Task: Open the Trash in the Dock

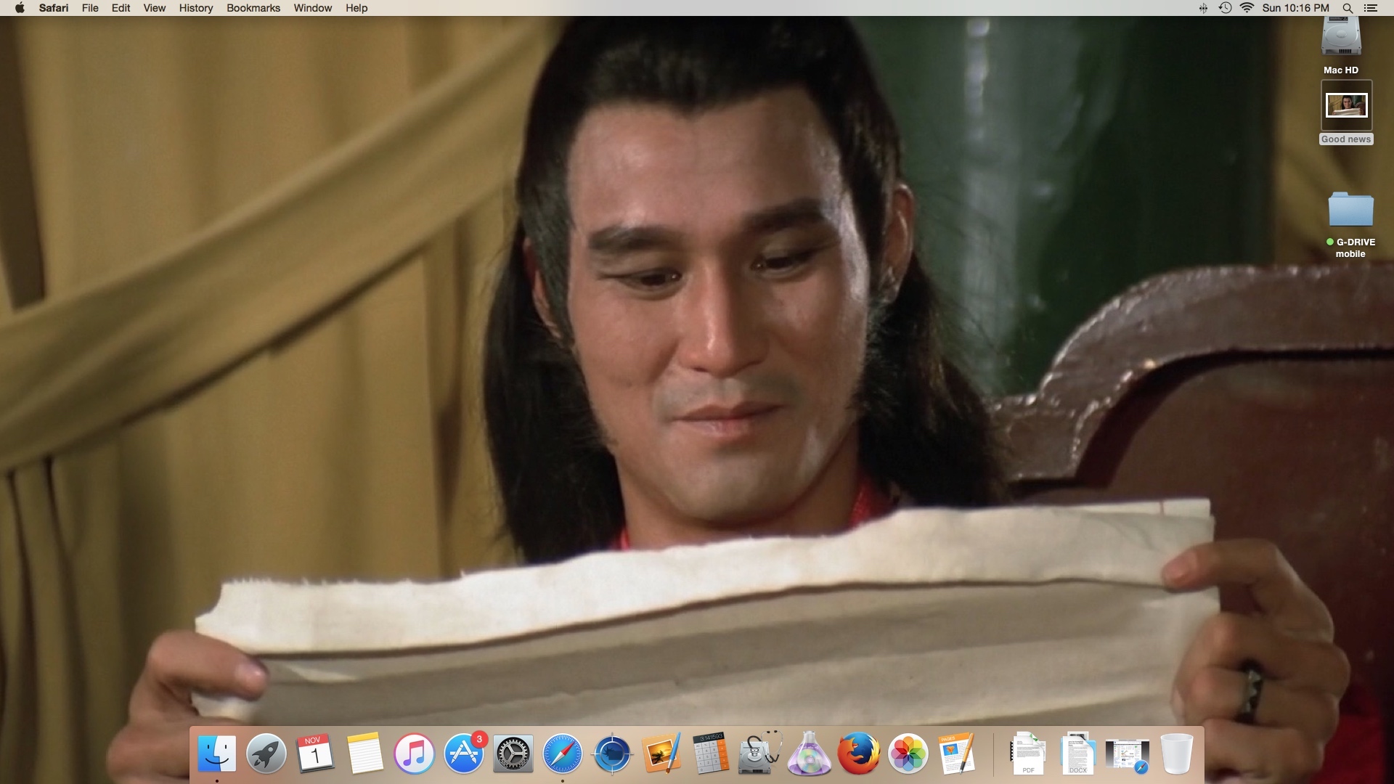Action: [1176, 754]
